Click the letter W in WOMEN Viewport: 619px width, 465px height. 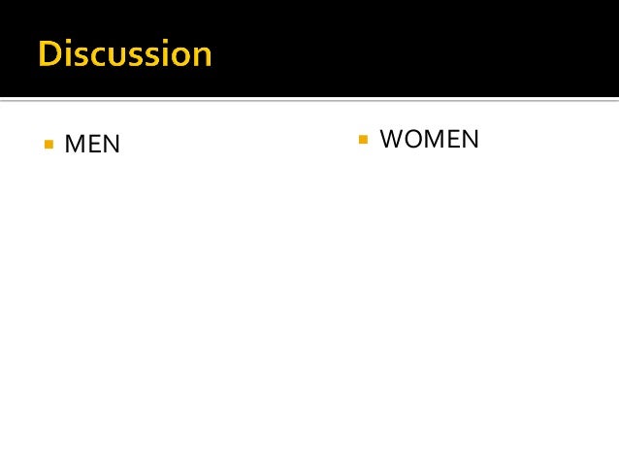[393, 139]
